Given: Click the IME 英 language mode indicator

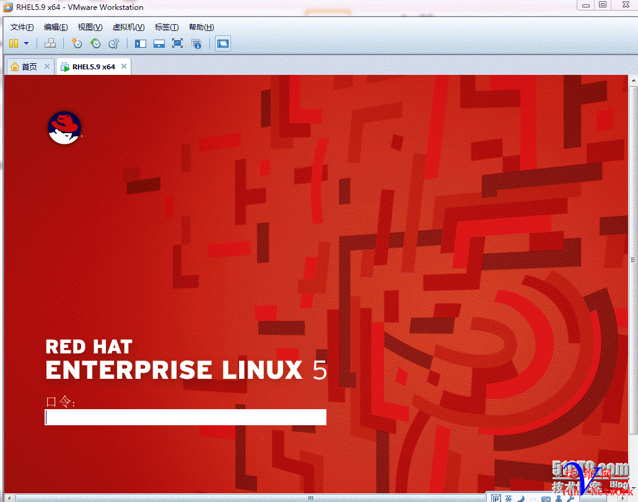Looking at the screenshot, I should pos(509,498).
